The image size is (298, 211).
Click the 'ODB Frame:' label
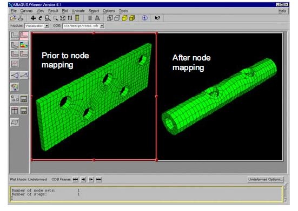pos(61,179)
